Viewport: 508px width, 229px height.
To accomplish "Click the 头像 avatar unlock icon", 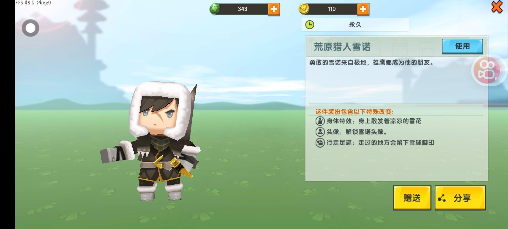I will (320, 132).
